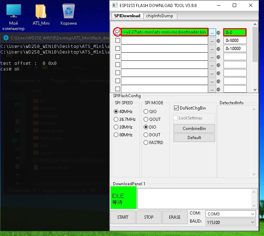264x236 pixels.
Task: Open the Мой компьютер desktop icon
Action: (13, 17)
